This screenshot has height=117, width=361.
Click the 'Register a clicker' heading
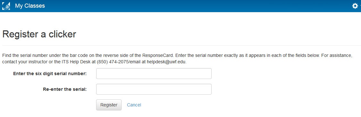click(x=39, y=34)
